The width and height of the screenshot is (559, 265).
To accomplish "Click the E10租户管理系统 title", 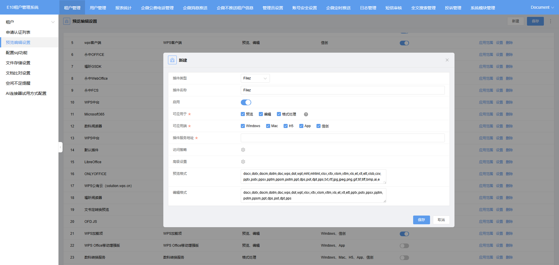I will point(22,7).
